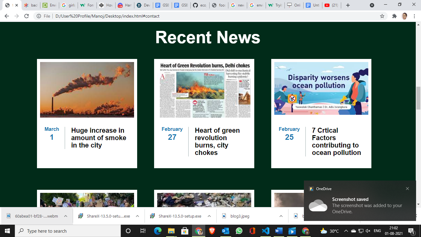This screenshot has width=421, height=237.
Task: Show hidden icons in the system tray
Action: pos(346,231)
